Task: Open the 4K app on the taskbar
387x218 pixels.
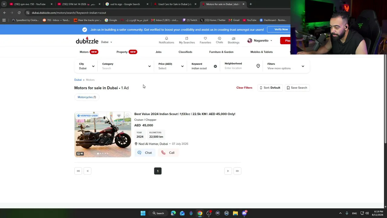Action: (218, 213)
